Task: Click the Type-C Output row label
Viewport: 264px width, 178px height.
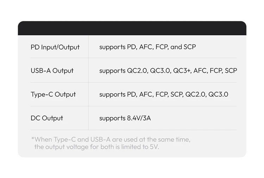Action: [x=53, y=94]
